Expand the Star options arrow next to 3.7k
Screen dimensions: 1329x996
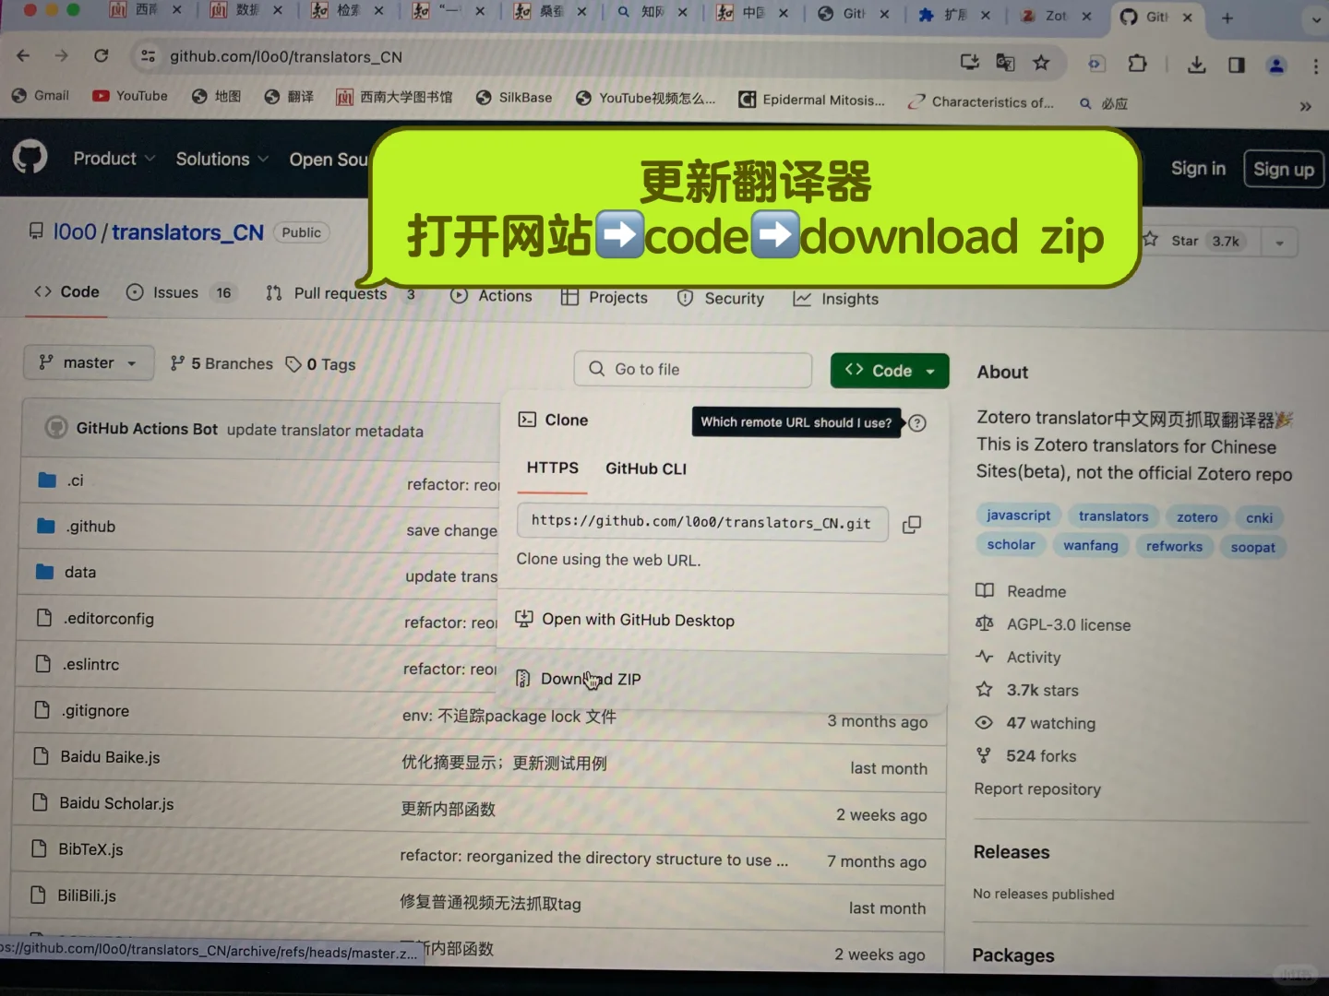[1279, 242]
